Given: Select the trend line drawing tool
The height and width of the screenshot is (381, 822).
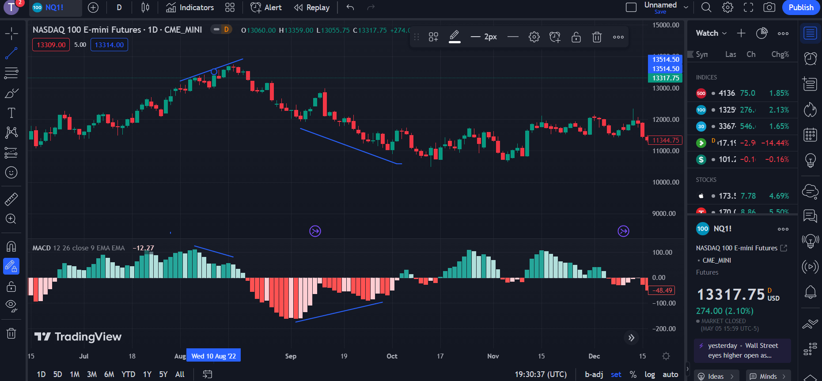Looking at the screenshot, I should (x=11, y=53).
